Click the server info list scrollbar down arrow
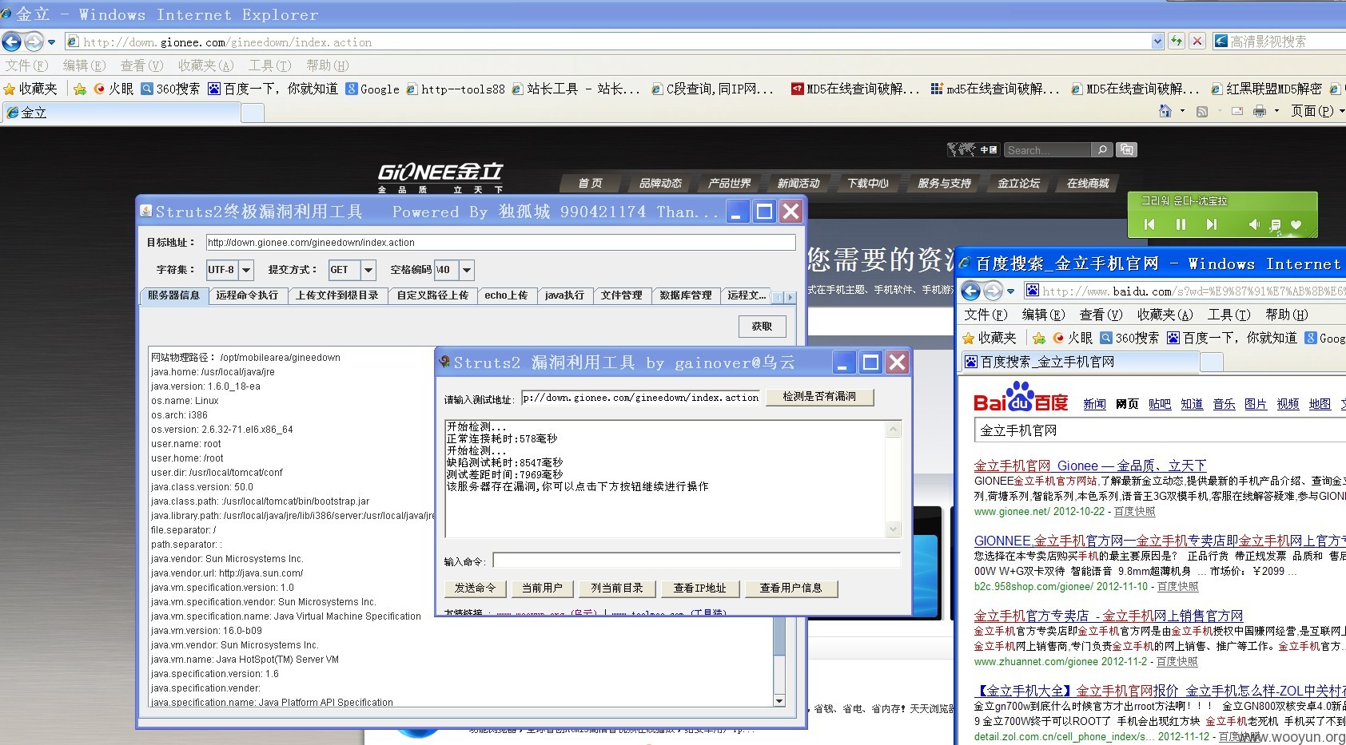 [779, 700]
